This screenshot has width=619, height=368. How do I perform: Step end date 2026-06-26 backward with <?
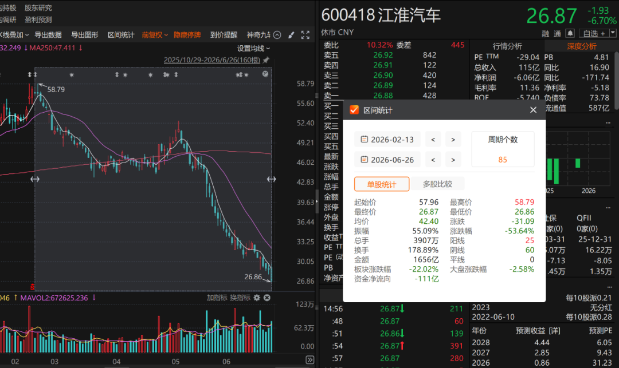click(433, 160)
